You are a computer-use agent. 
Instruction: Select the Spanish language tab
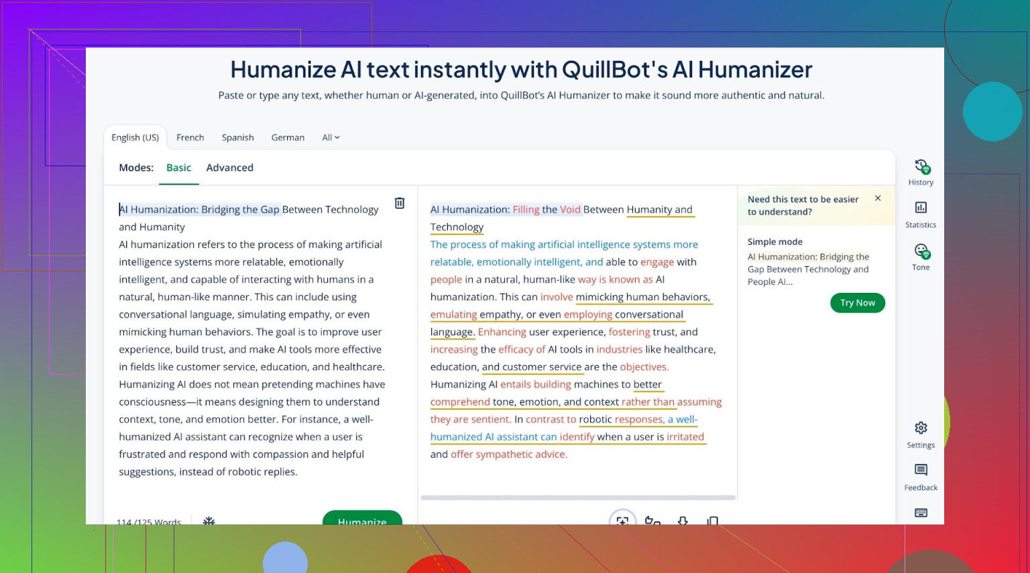237,137
